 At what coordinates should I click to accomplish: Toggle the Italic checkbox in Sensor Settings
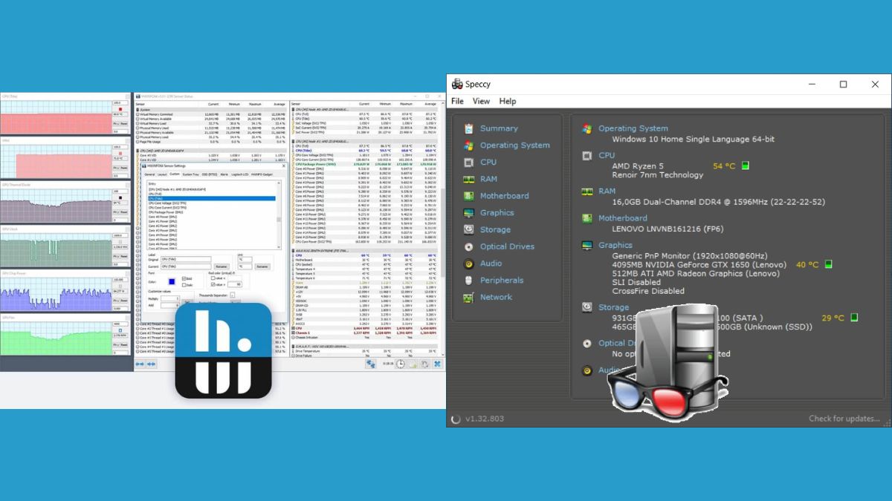pyautogui.click(x=184, y=285)
